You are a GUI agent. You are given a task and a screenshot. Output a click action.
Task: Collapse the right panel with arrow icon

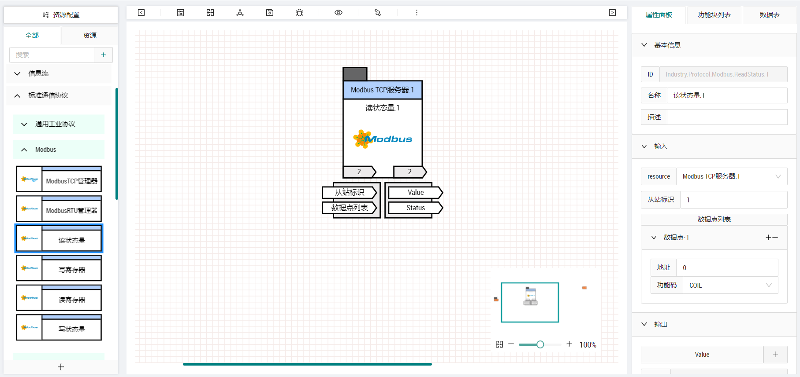[x=612, y=13]
